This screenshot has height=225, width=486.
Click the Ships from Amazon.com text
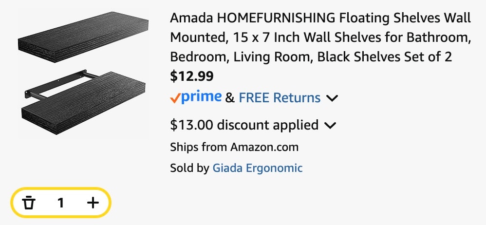[234, 147]
